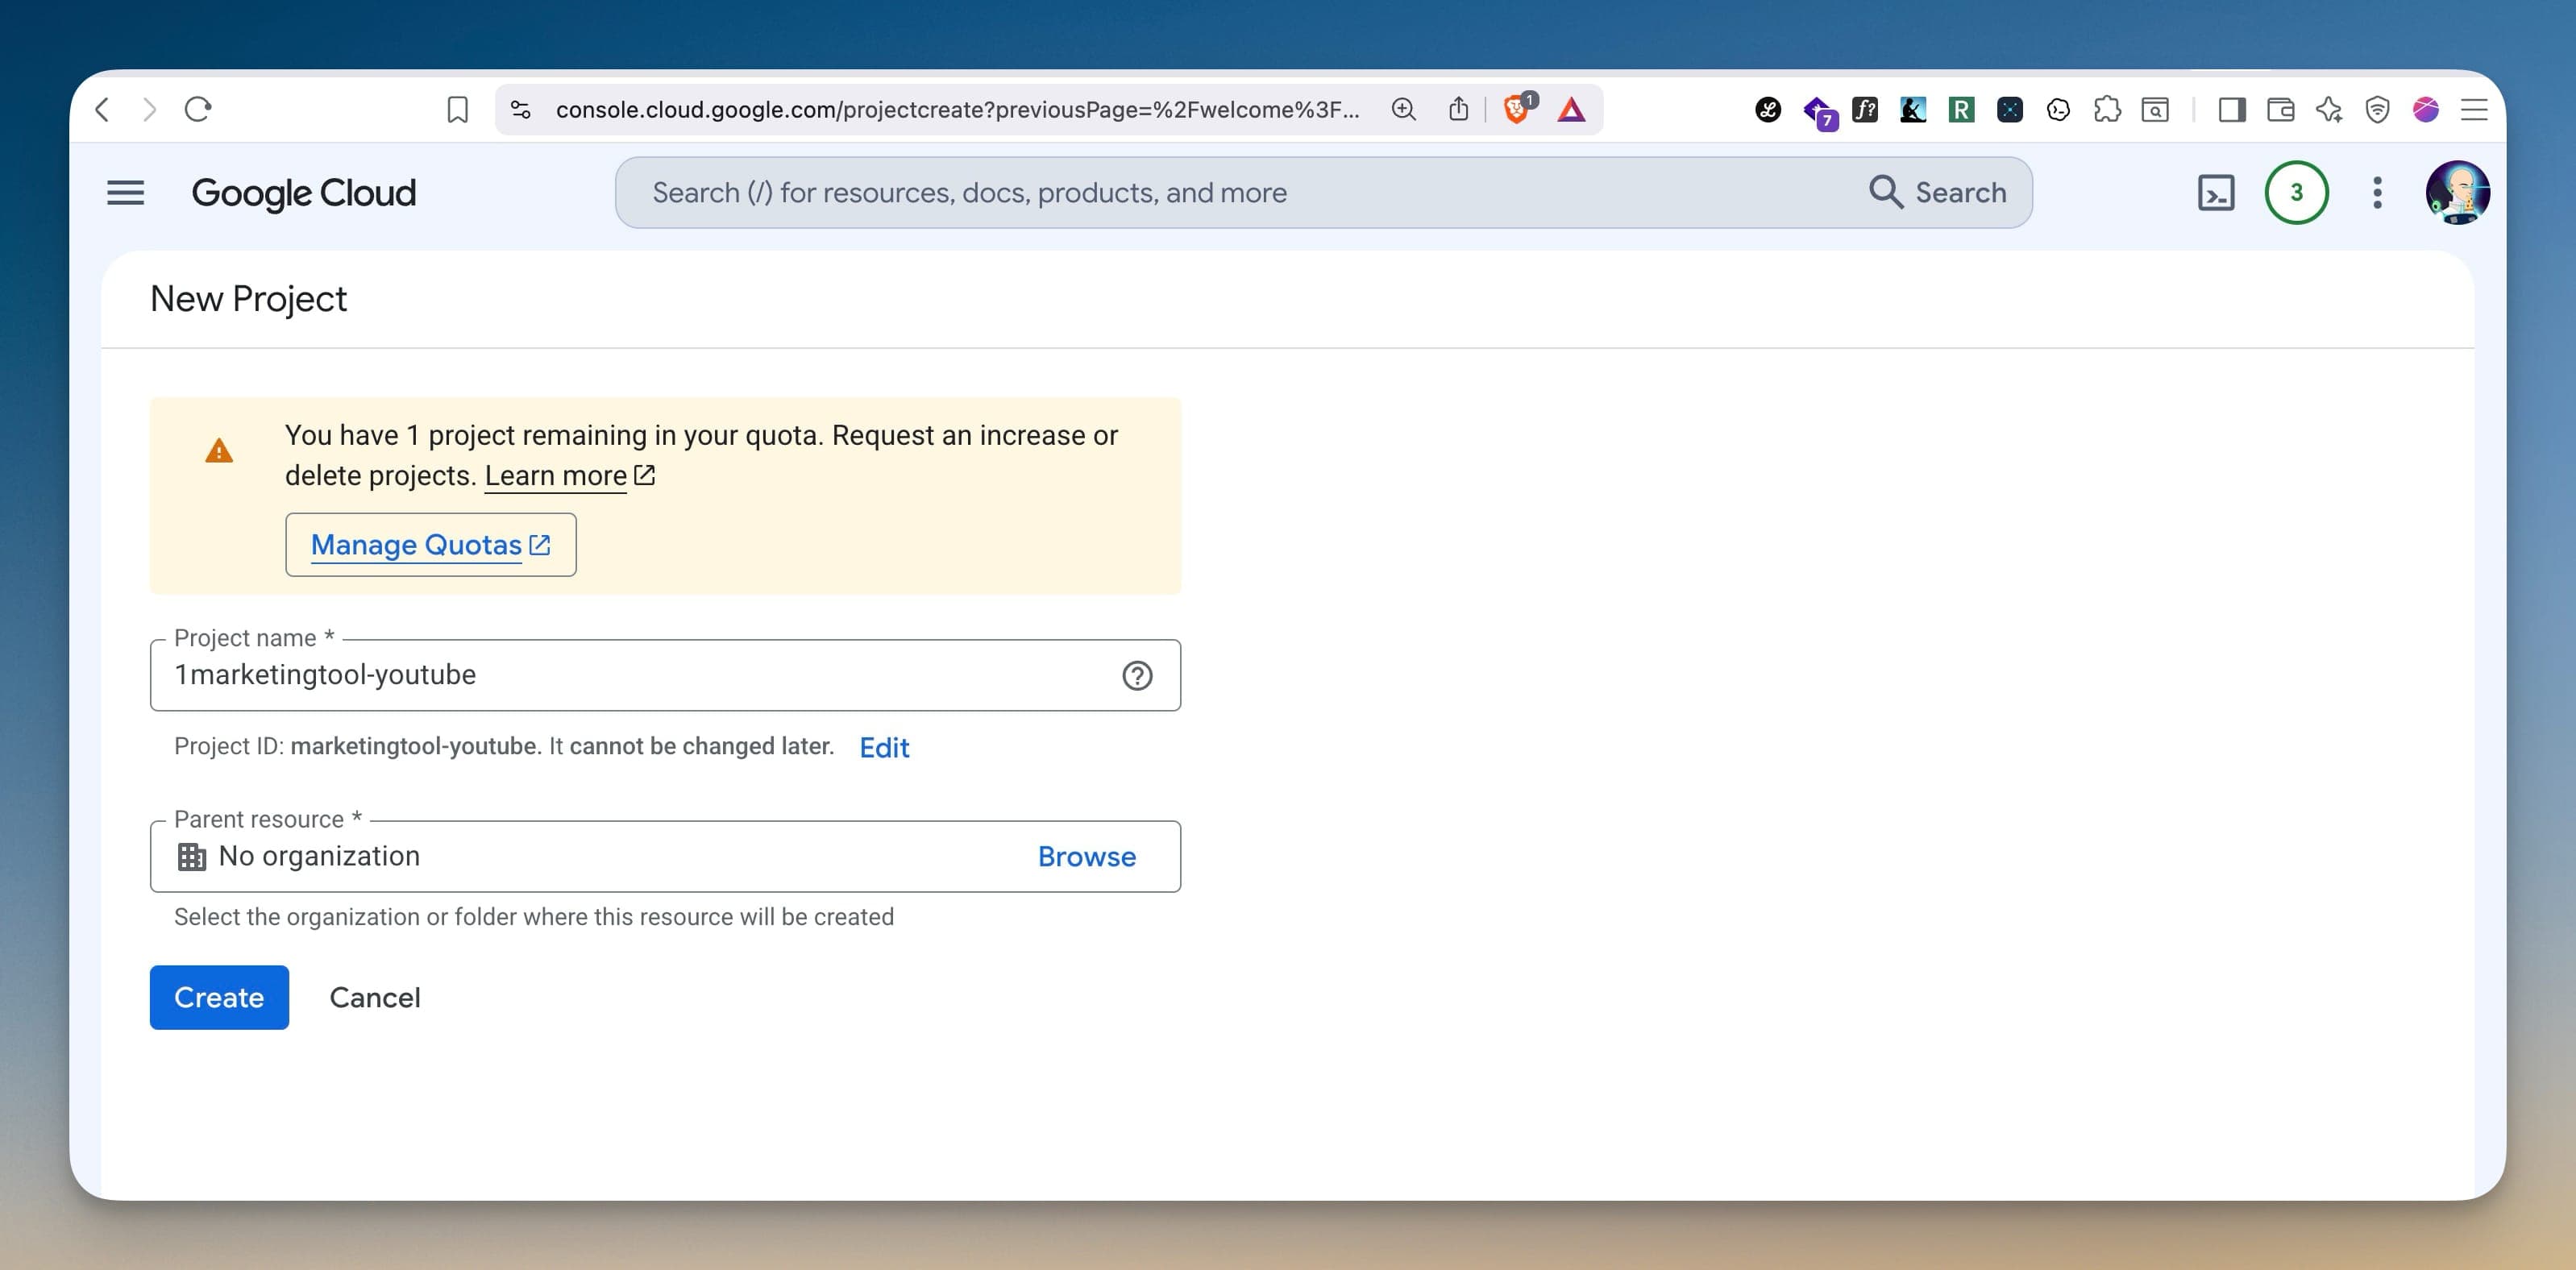Click the New Project heading

point(248,298)
